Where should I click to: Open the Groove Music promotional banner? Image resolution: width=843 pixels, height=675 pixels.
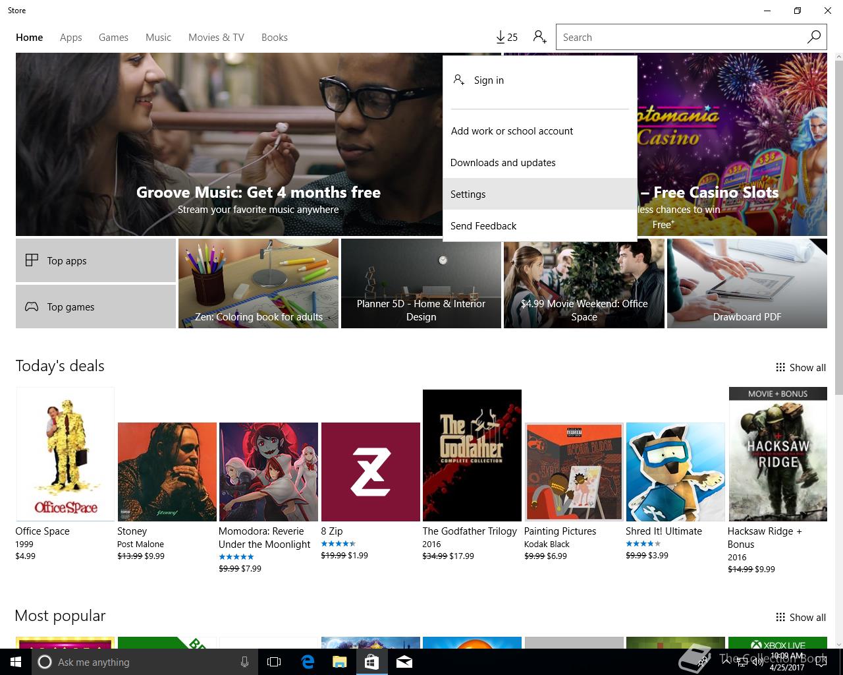tap(229, 144)
